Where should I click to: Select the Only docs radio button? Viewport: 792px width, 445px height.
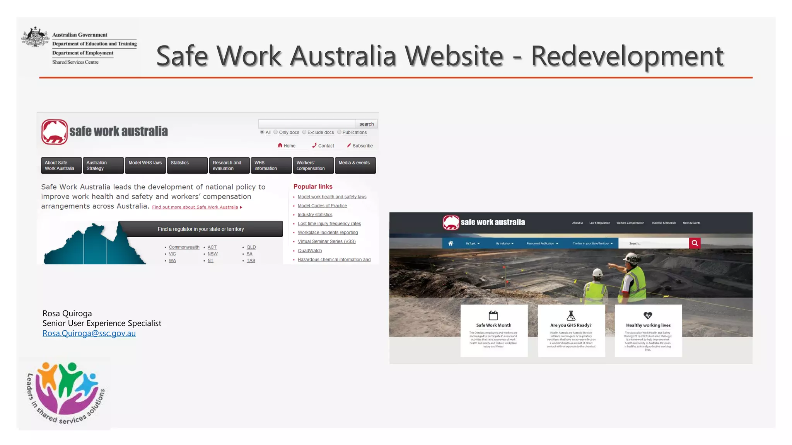tap(276, 132)
